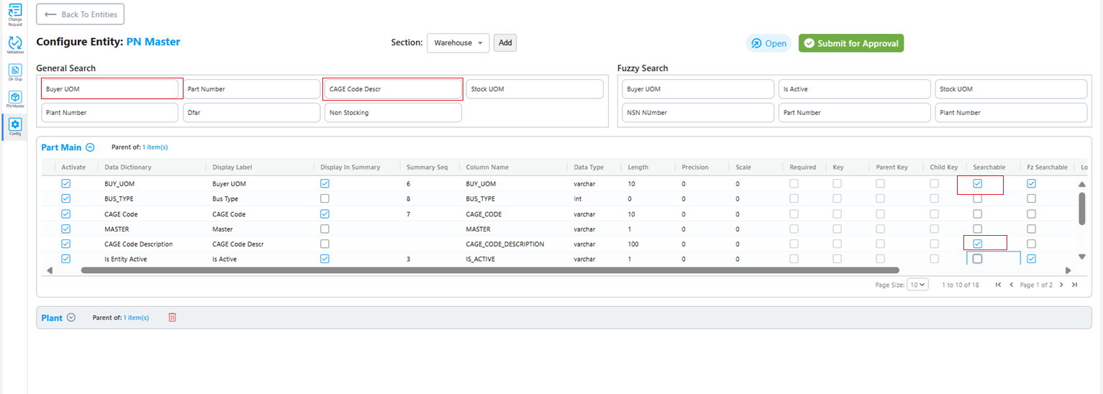Sort by Data Dictionary column header
Screen dimensions: 1103x394
[127, 168]
